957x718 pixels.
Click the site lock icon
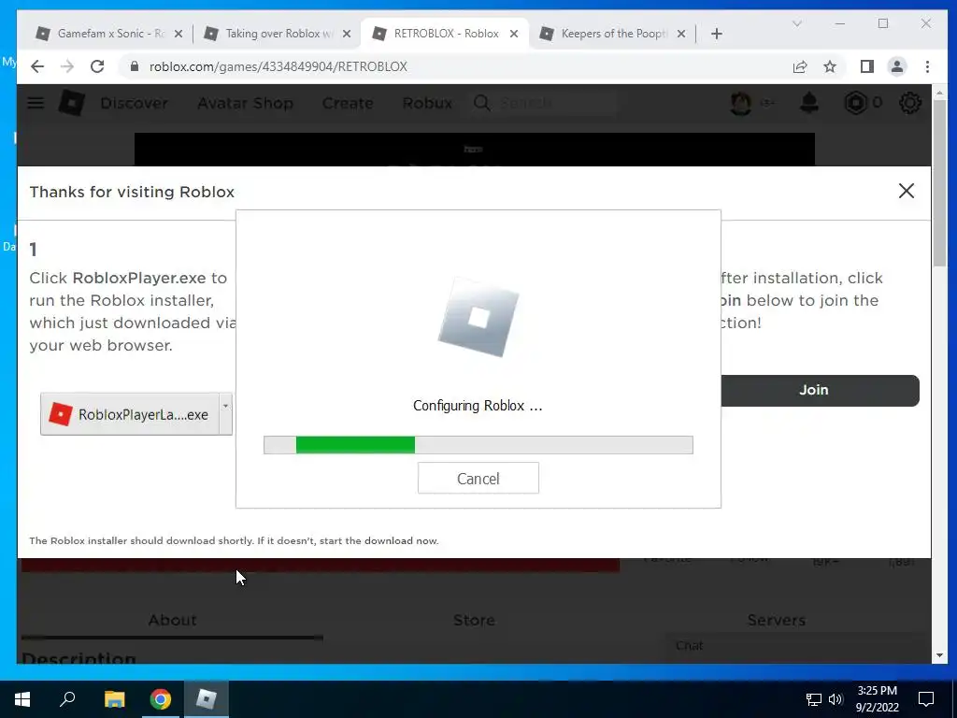135,66
